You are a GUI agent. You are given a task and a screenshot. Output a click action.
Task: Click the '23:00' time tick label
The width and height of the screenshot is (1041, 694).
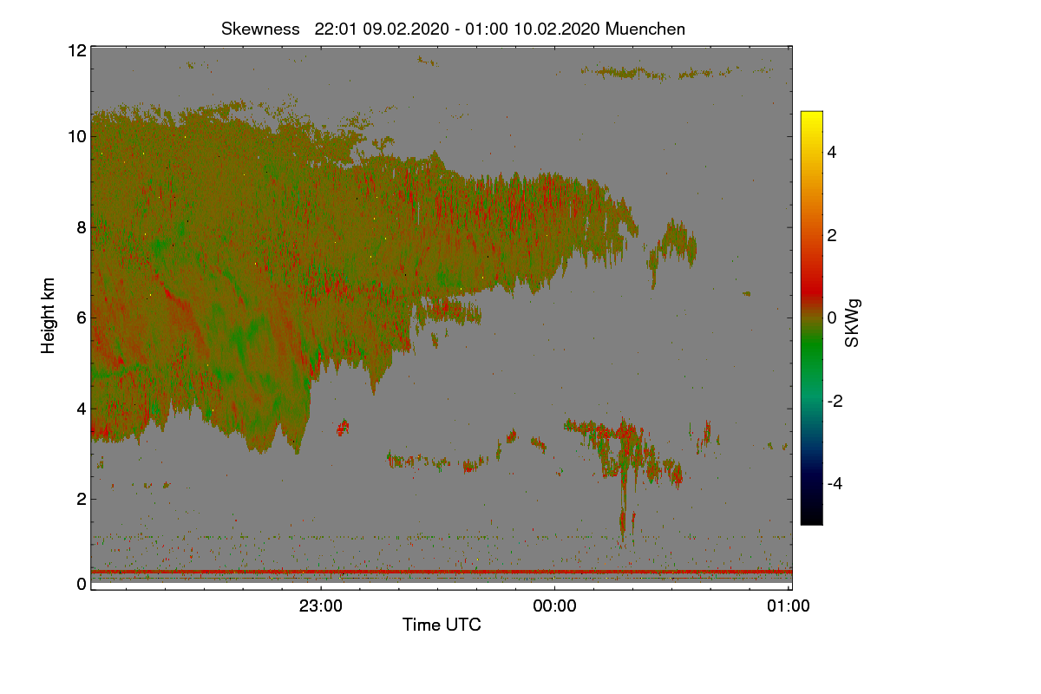point(320,606)
